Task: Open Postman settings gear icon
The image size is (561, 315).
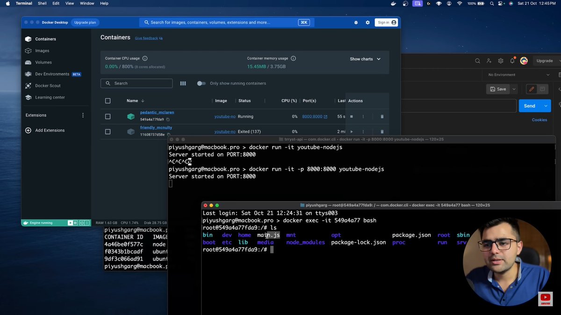Action: [501, 61]
